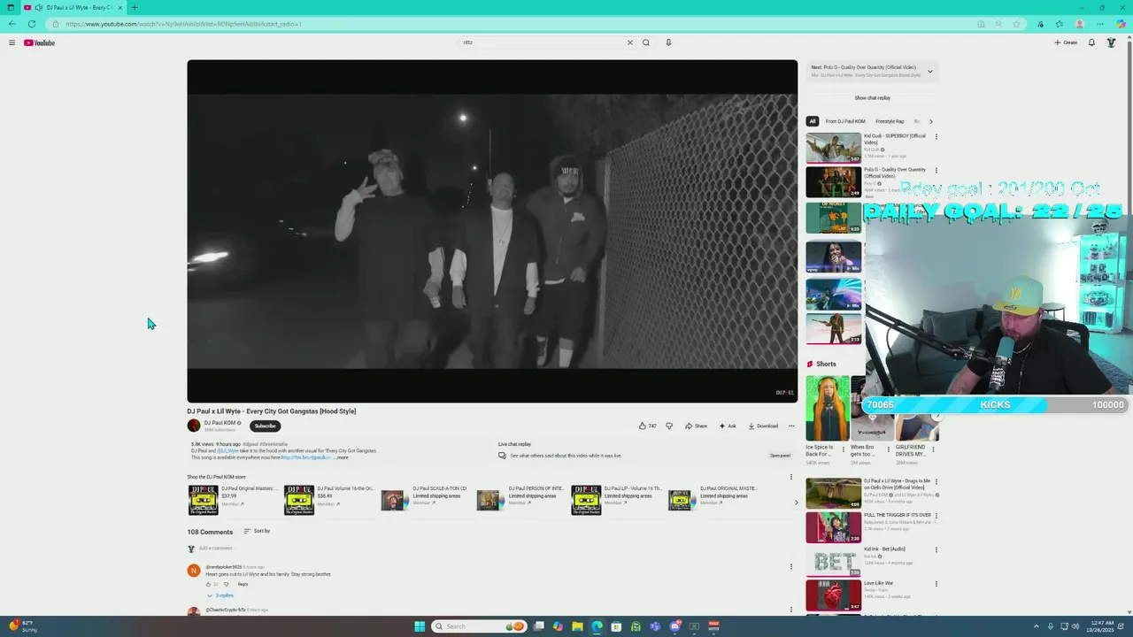
Task: Open the YouTube account avatar menu
Action: [1111, 42]
